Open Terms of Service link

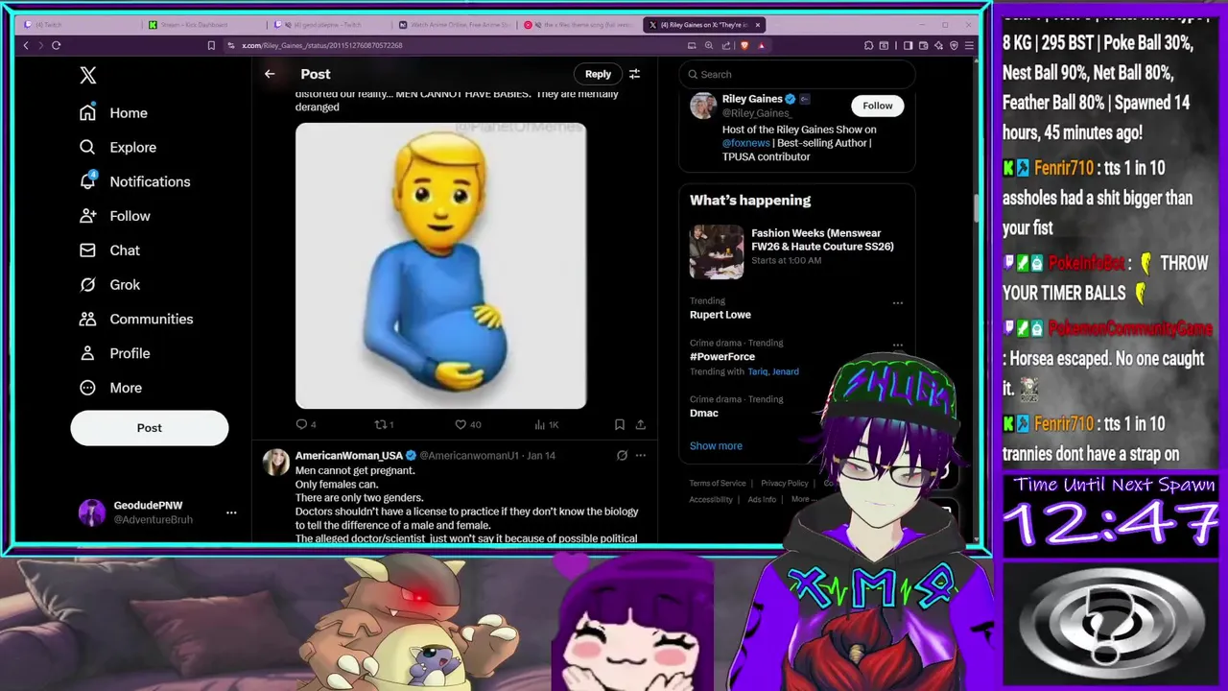pyautogui.click(x=717, y=484)
